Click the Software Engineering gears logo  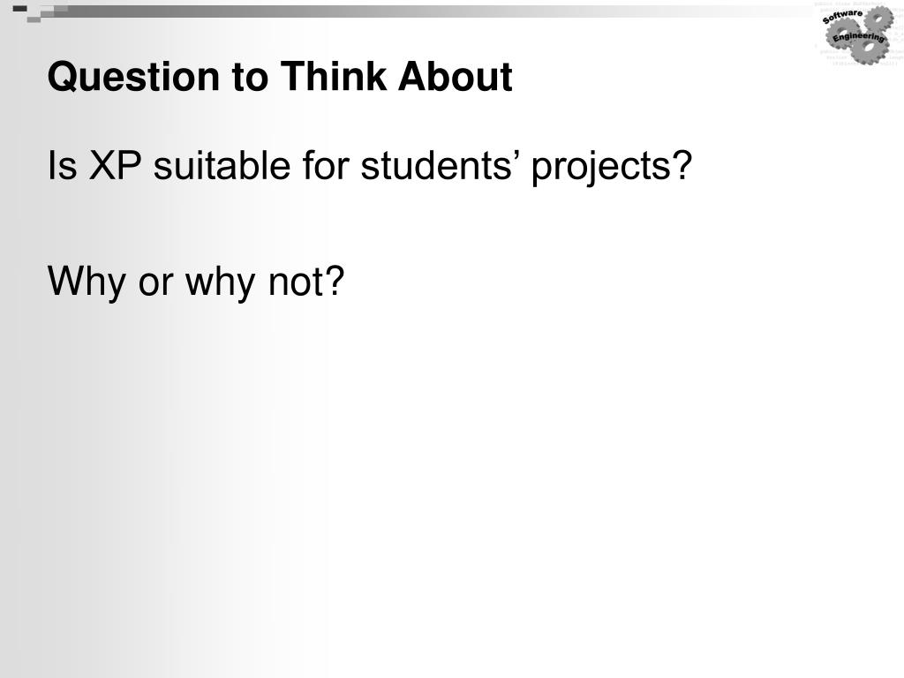857,35
